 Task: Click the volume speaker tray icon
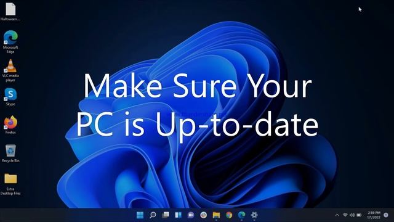[352, 215]
